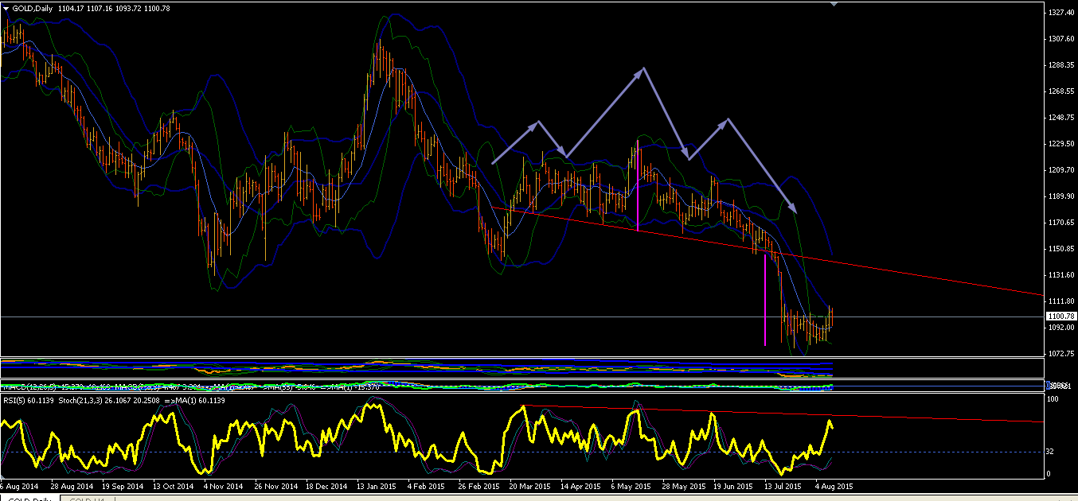Click the RSI(5) 60.1139 indicator label
This screenshot has width=1078, height=501.
[x=30, y=399]
